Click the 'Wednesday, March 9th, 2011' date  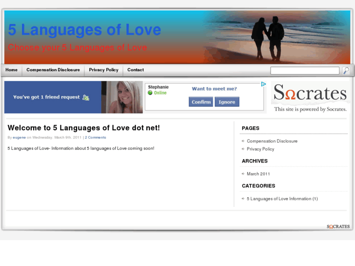(57, 138)
